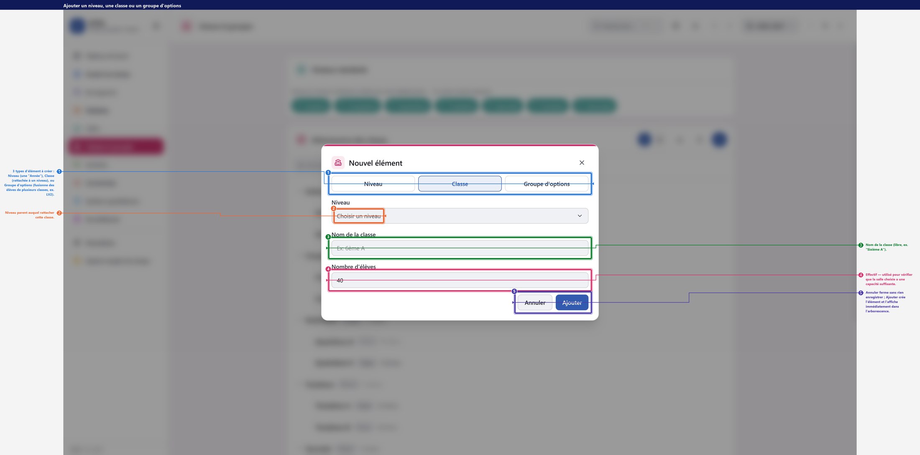
Task: Open the Choisir un niveau dropdown
Action: point(460,216)
